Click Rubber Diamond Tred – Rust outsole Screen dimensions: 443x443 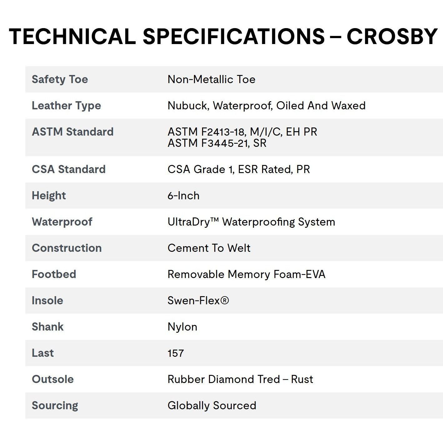(240, 379)
